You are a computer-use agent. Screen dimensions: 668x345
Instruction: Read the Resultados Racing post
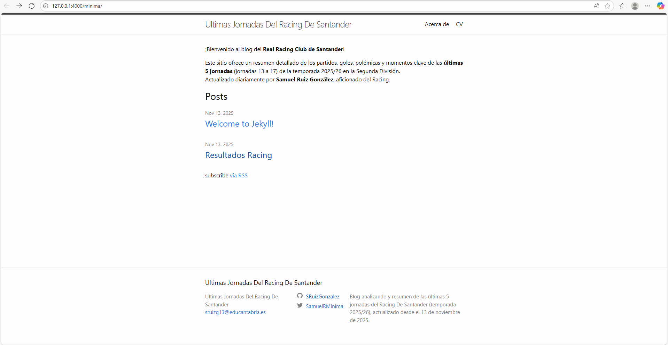click(239, 155)
